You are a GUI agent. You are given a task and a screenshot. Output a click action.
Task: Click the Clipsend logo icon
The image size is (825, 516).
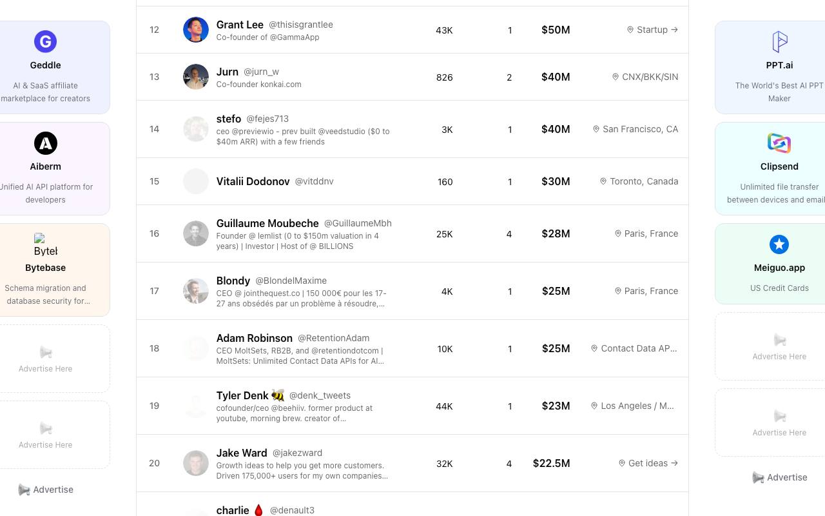pos(779,143)
